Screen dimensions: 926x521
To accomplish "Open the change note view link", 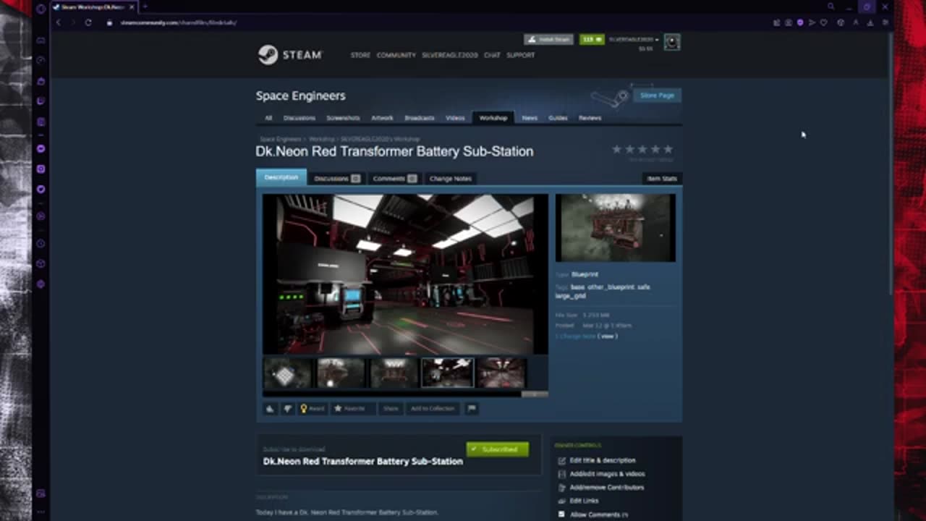I will (607, 336).
